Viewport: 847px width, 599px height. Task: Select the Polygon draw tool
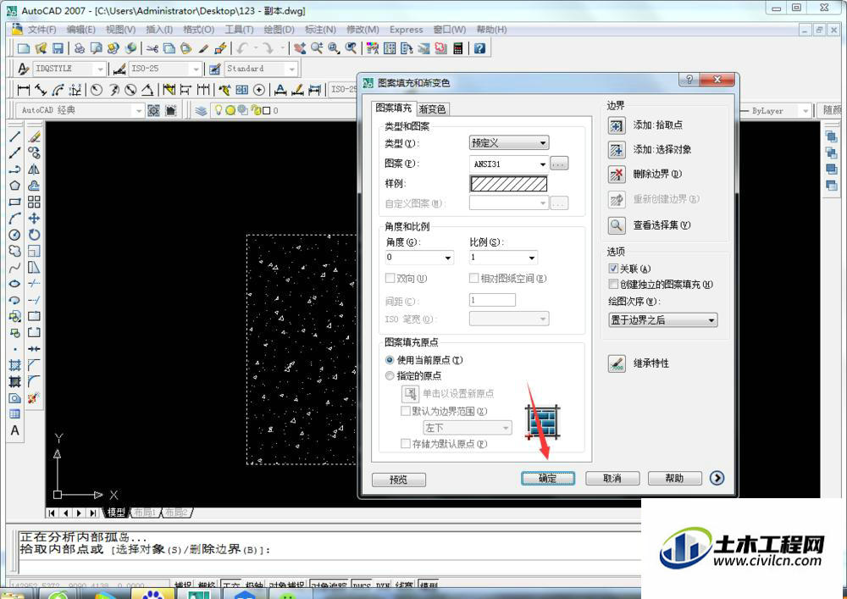pyautogui.click(x=14, y=186)
